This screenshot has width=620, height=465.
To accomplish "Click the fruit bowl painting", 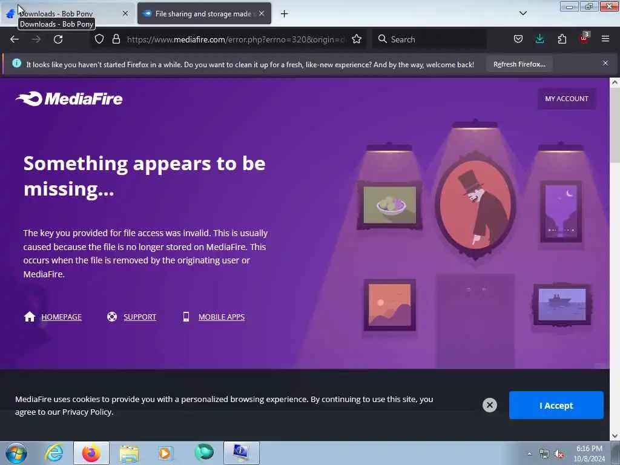I will (x=390, y=205).
